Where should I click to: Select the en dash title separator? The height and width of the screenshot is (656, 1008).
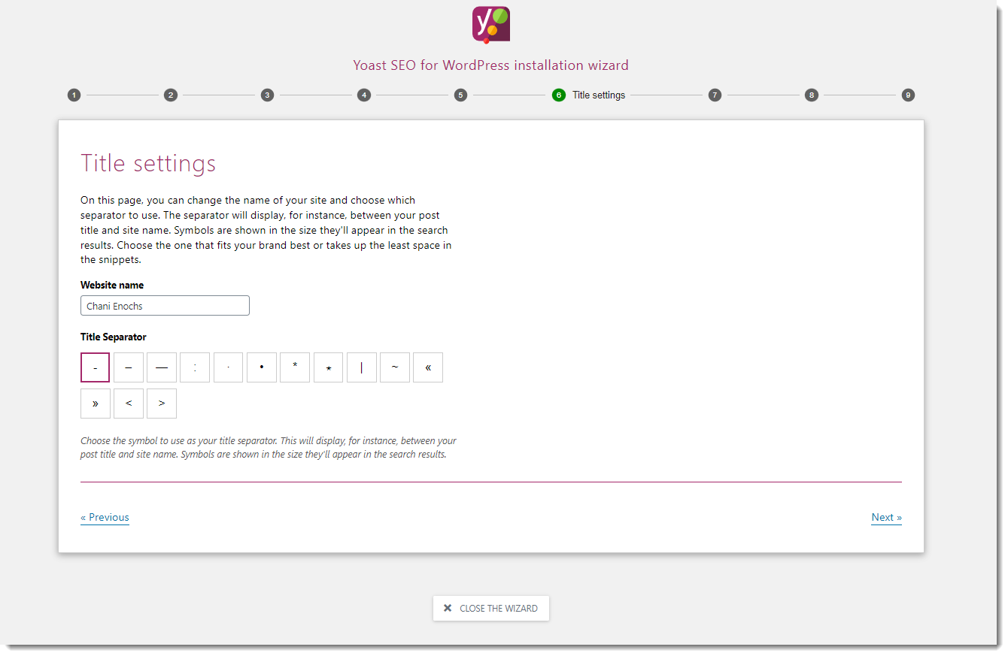pyautogui.click(x=129, y=367)
